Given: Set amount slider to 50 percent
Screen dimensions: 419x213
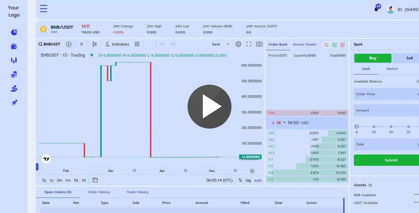Looking at the screenshot, I should click(391, 127).
